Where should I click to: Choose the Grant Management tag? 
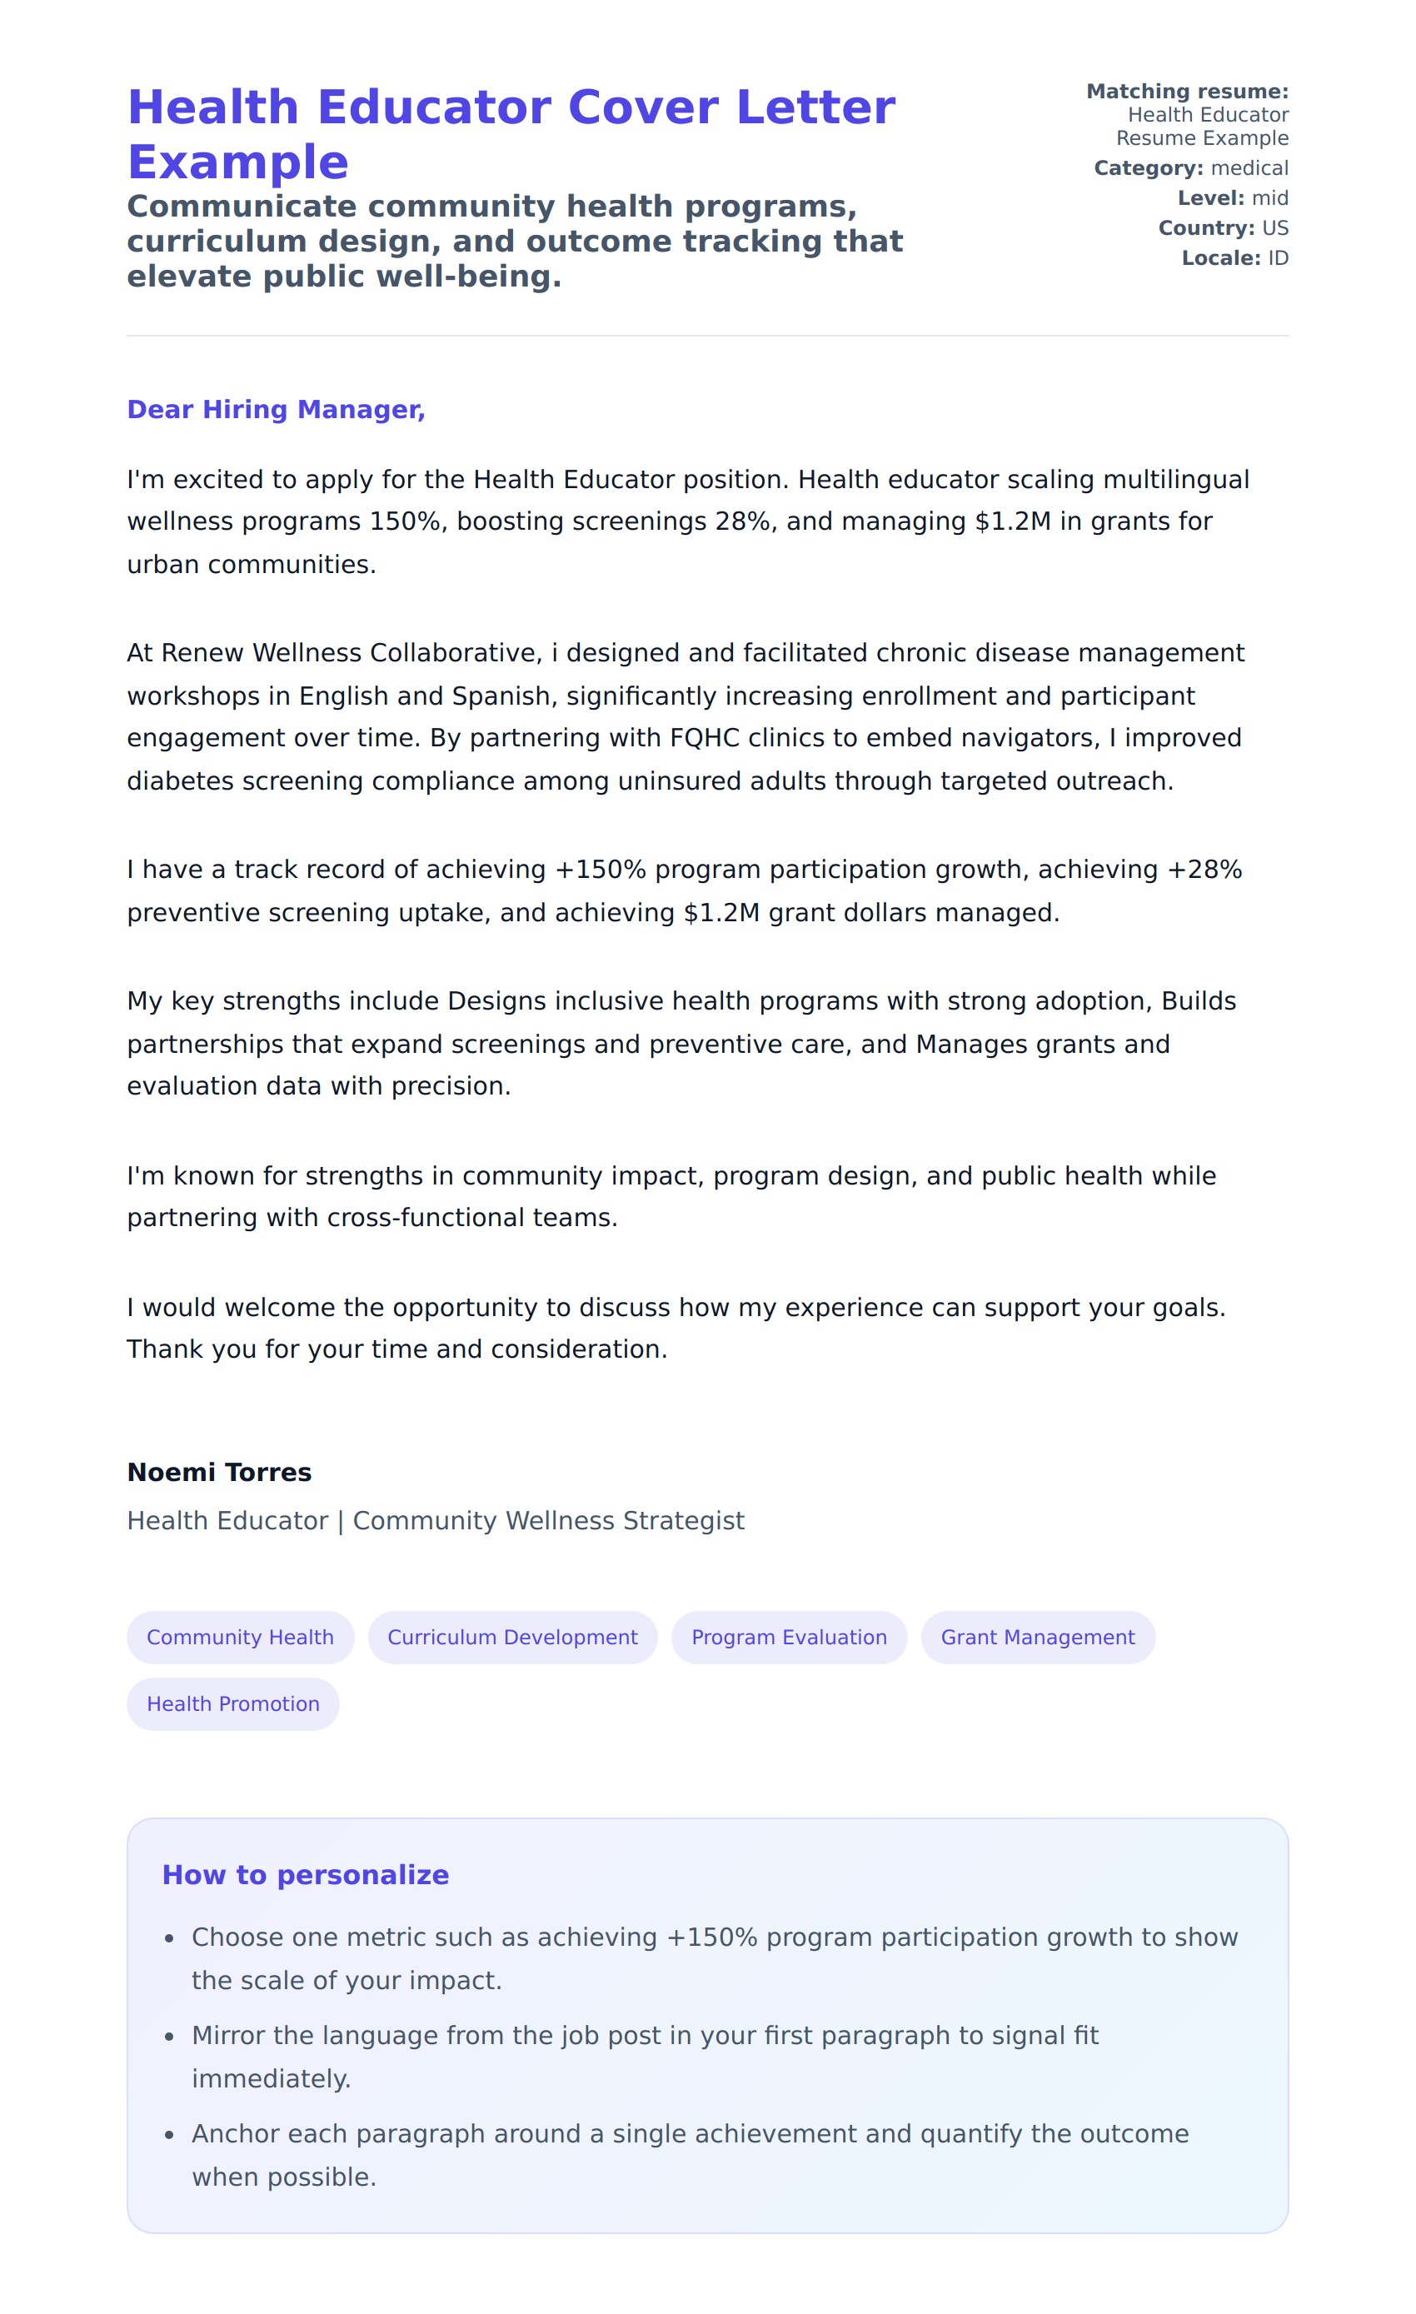(1038, 1637)
